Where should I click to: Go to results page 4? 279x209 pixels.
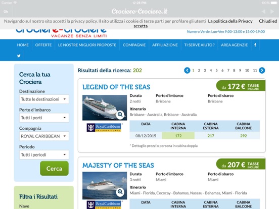211,70
